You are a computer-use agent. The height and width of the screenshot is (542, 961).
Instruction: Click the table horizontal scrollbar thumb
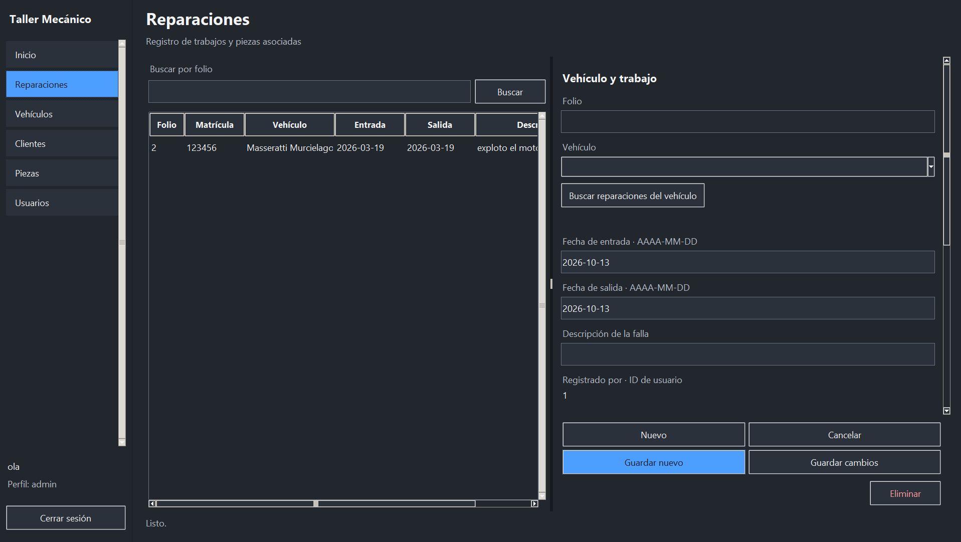pos(316,503)
